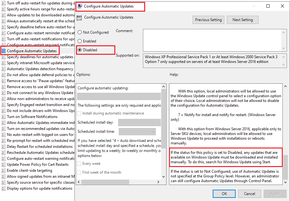Click the icon beside Do not include drivers policy
This screenshot has width=290, height=201.
pos(3,111)
